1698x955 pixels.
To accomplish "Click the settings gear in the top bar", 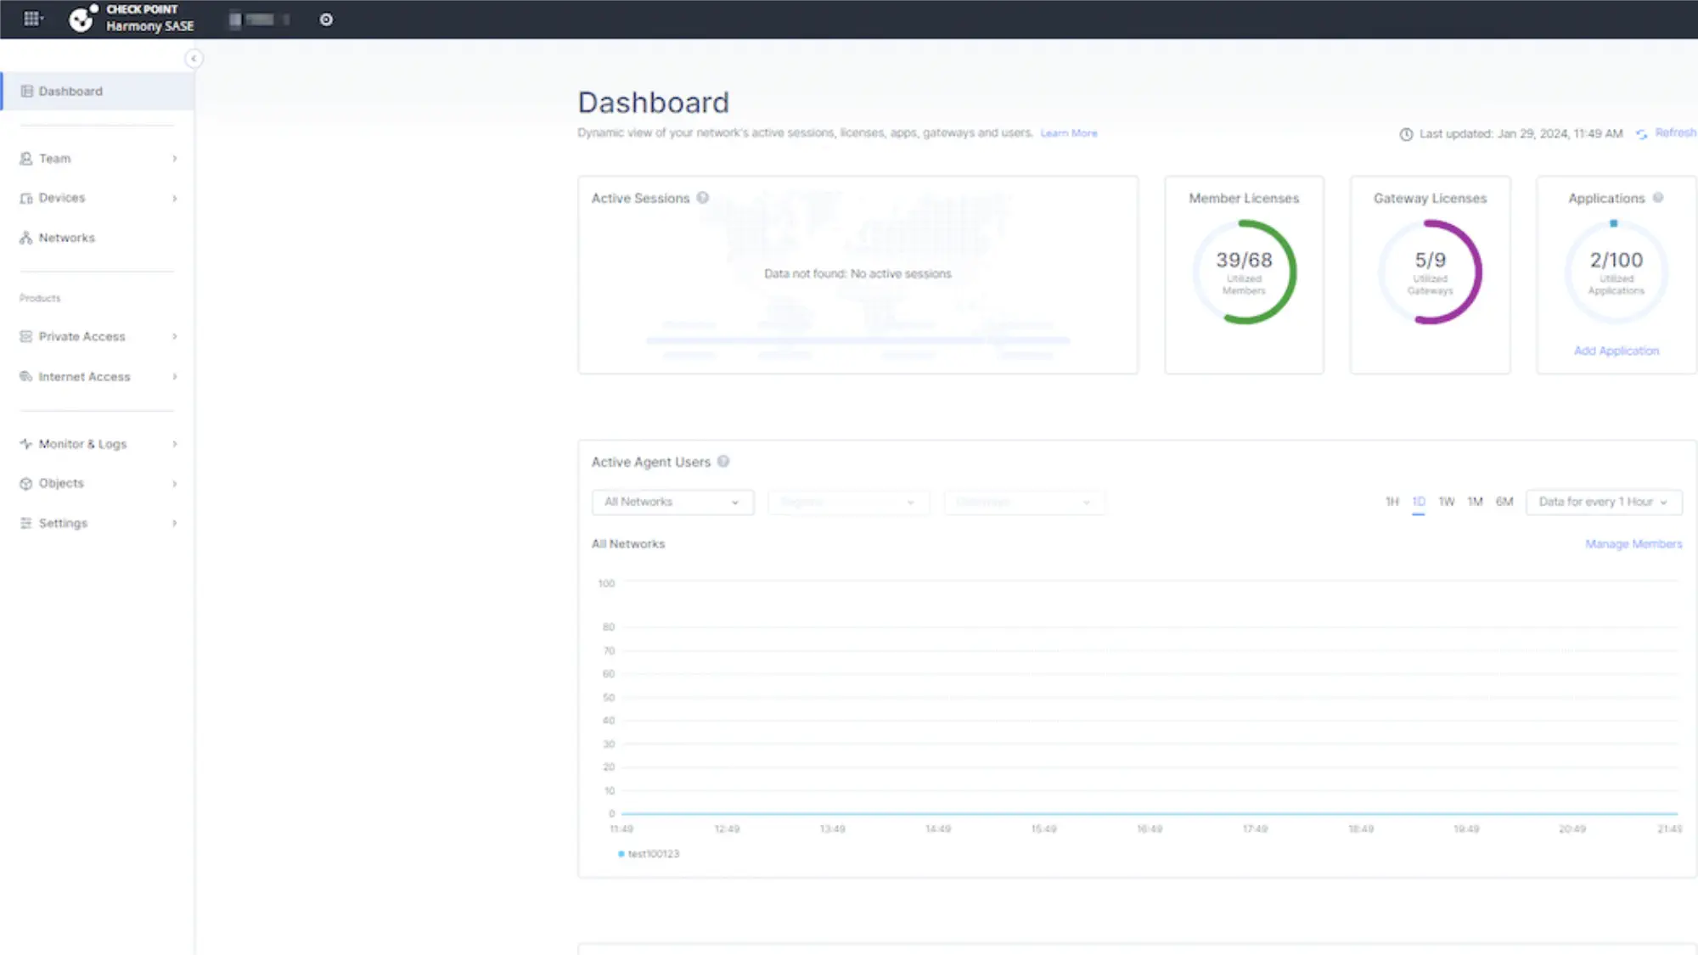I will [326, 19].
